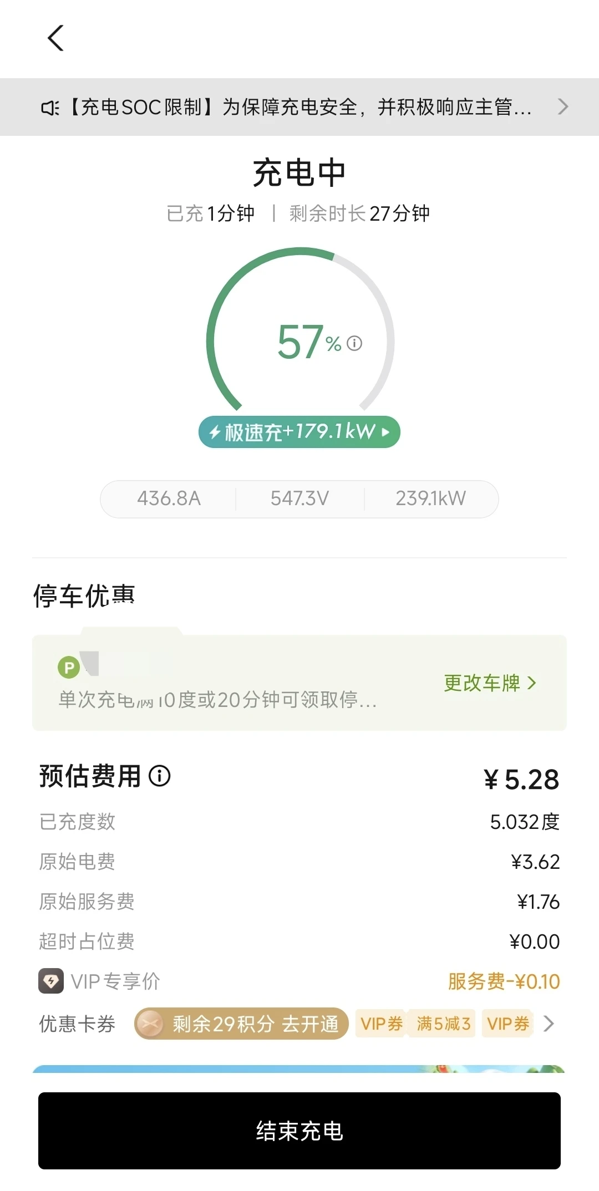Image resolution: width=599 pixels, height=1191 pixels.
Task: Tap the 服务费-¥0.10 discount text
Action: tap(504, 981)
